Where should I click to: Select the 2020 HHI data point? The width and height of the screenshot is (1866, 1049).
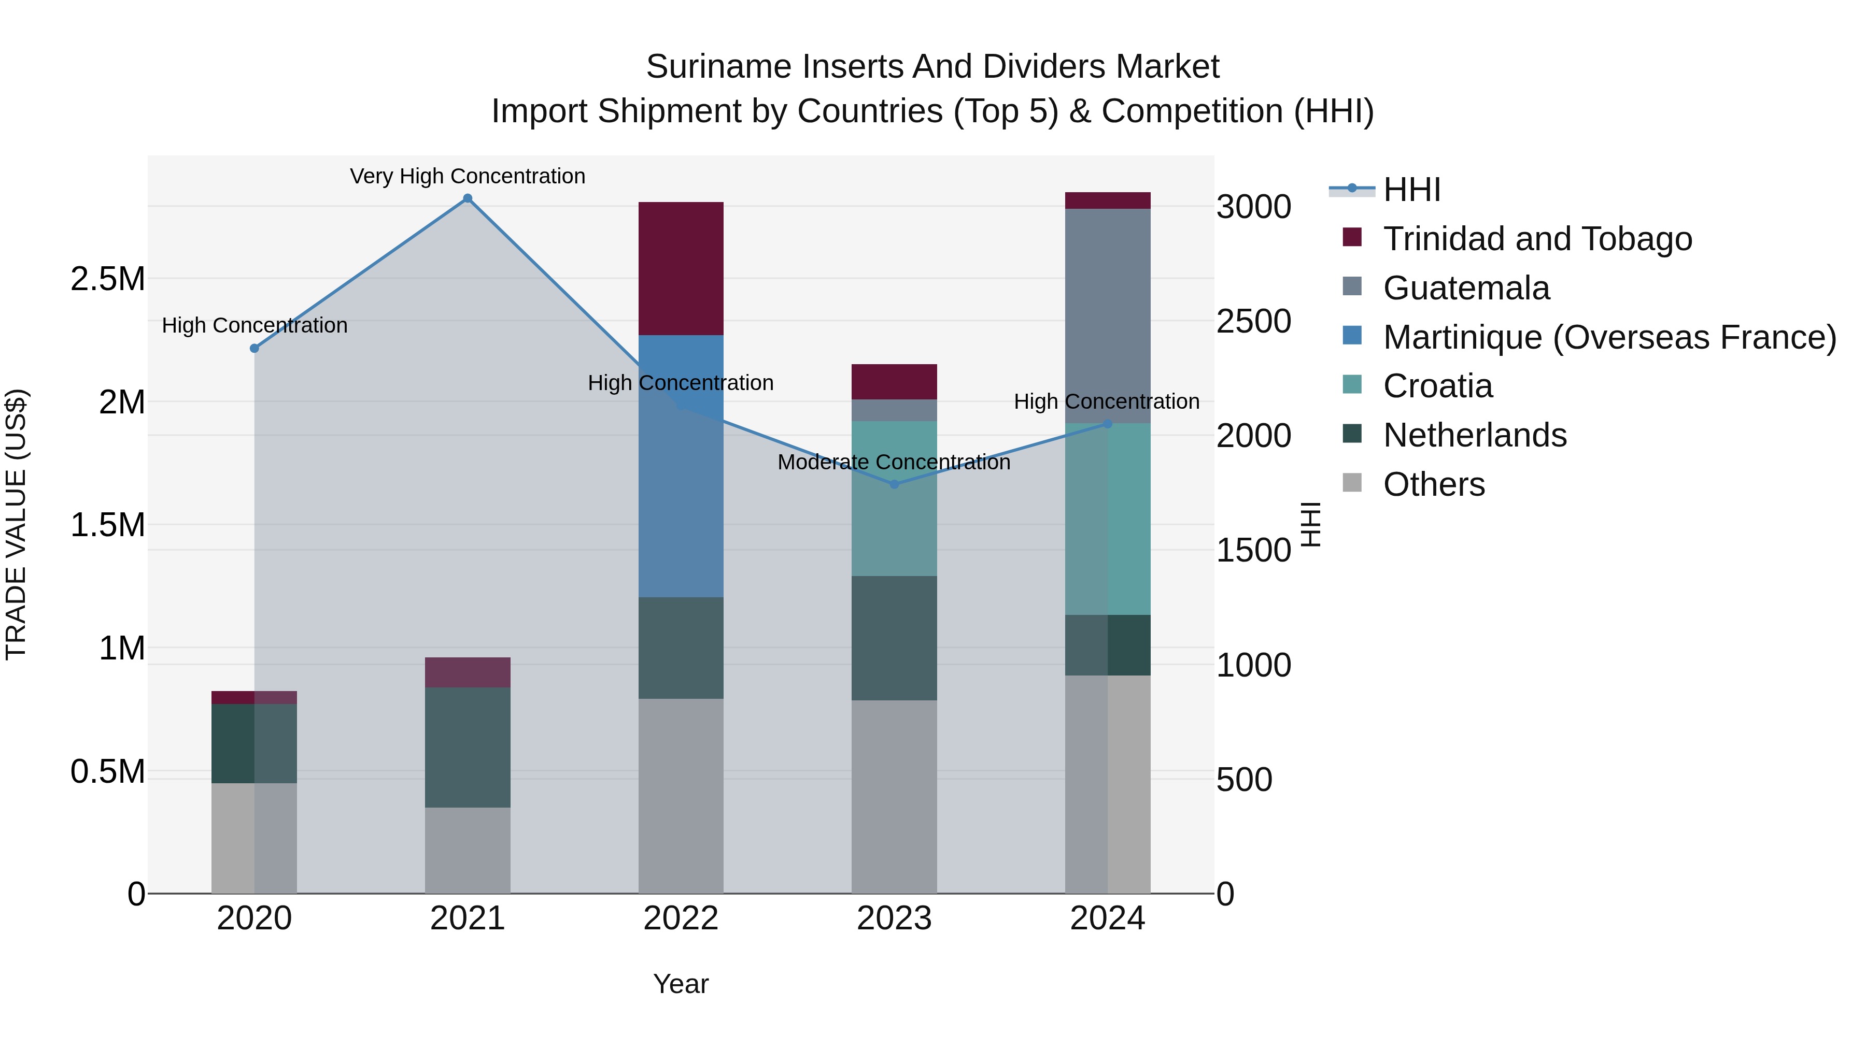click(x=255, y=348)
